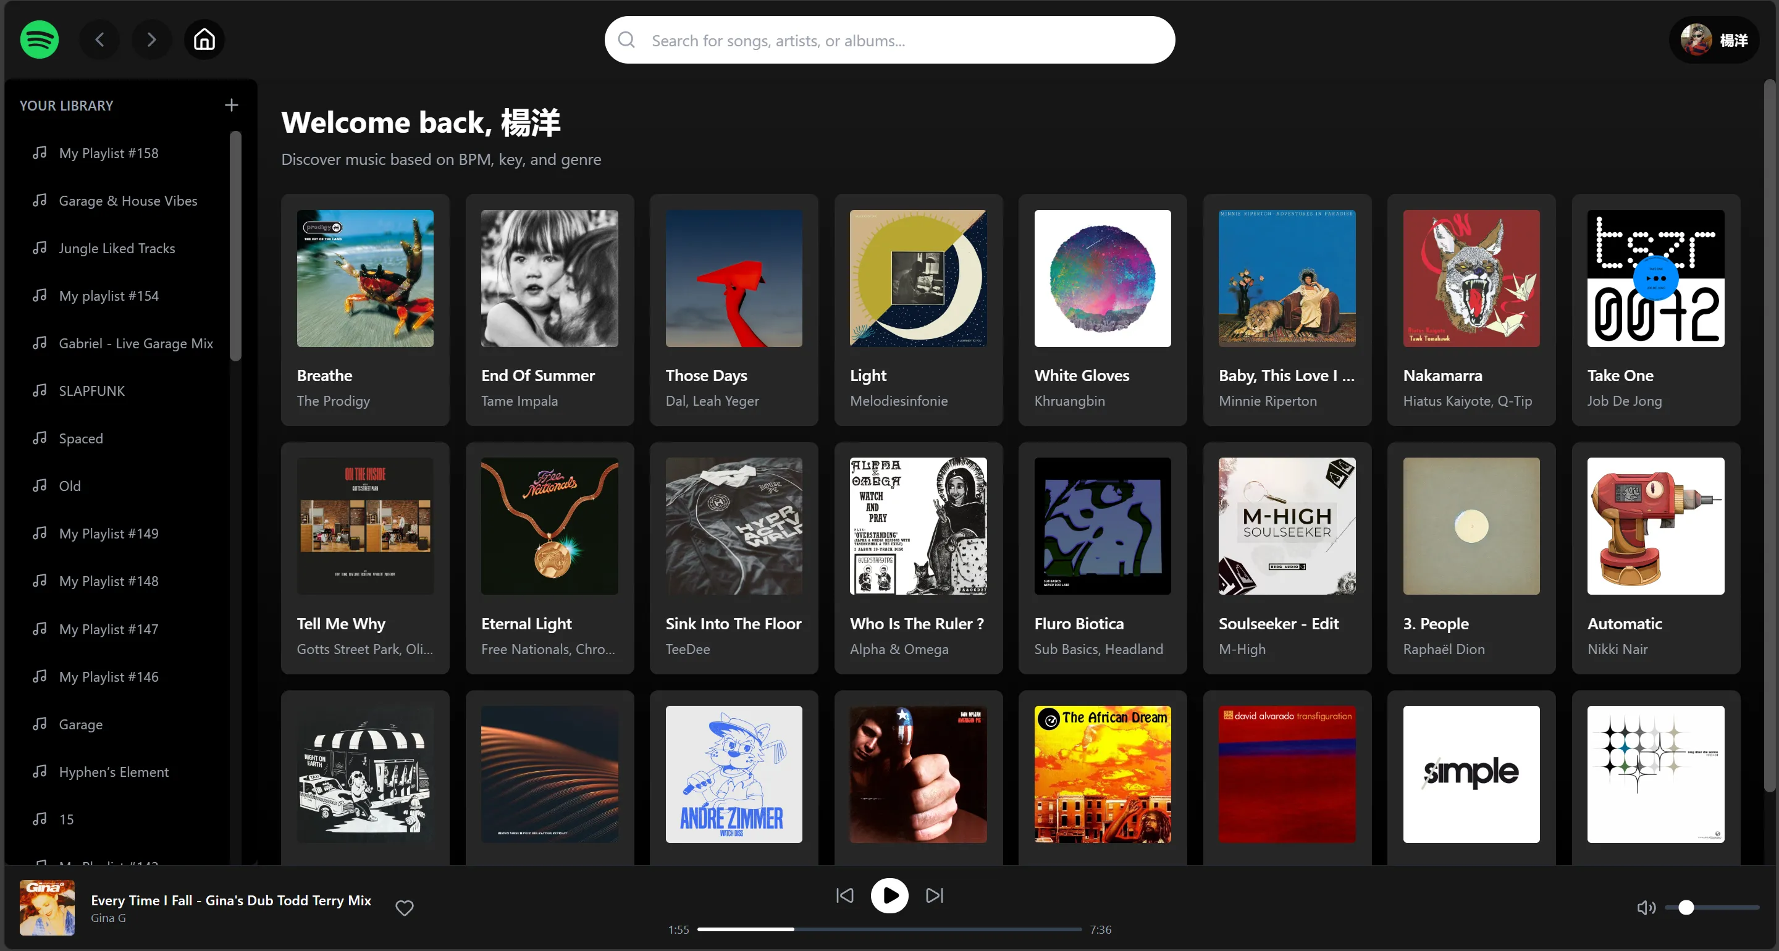This screenshot has height=951, width=1779.
Task: Open Automatic by Nikki Nair cover
Action: 1656,526
